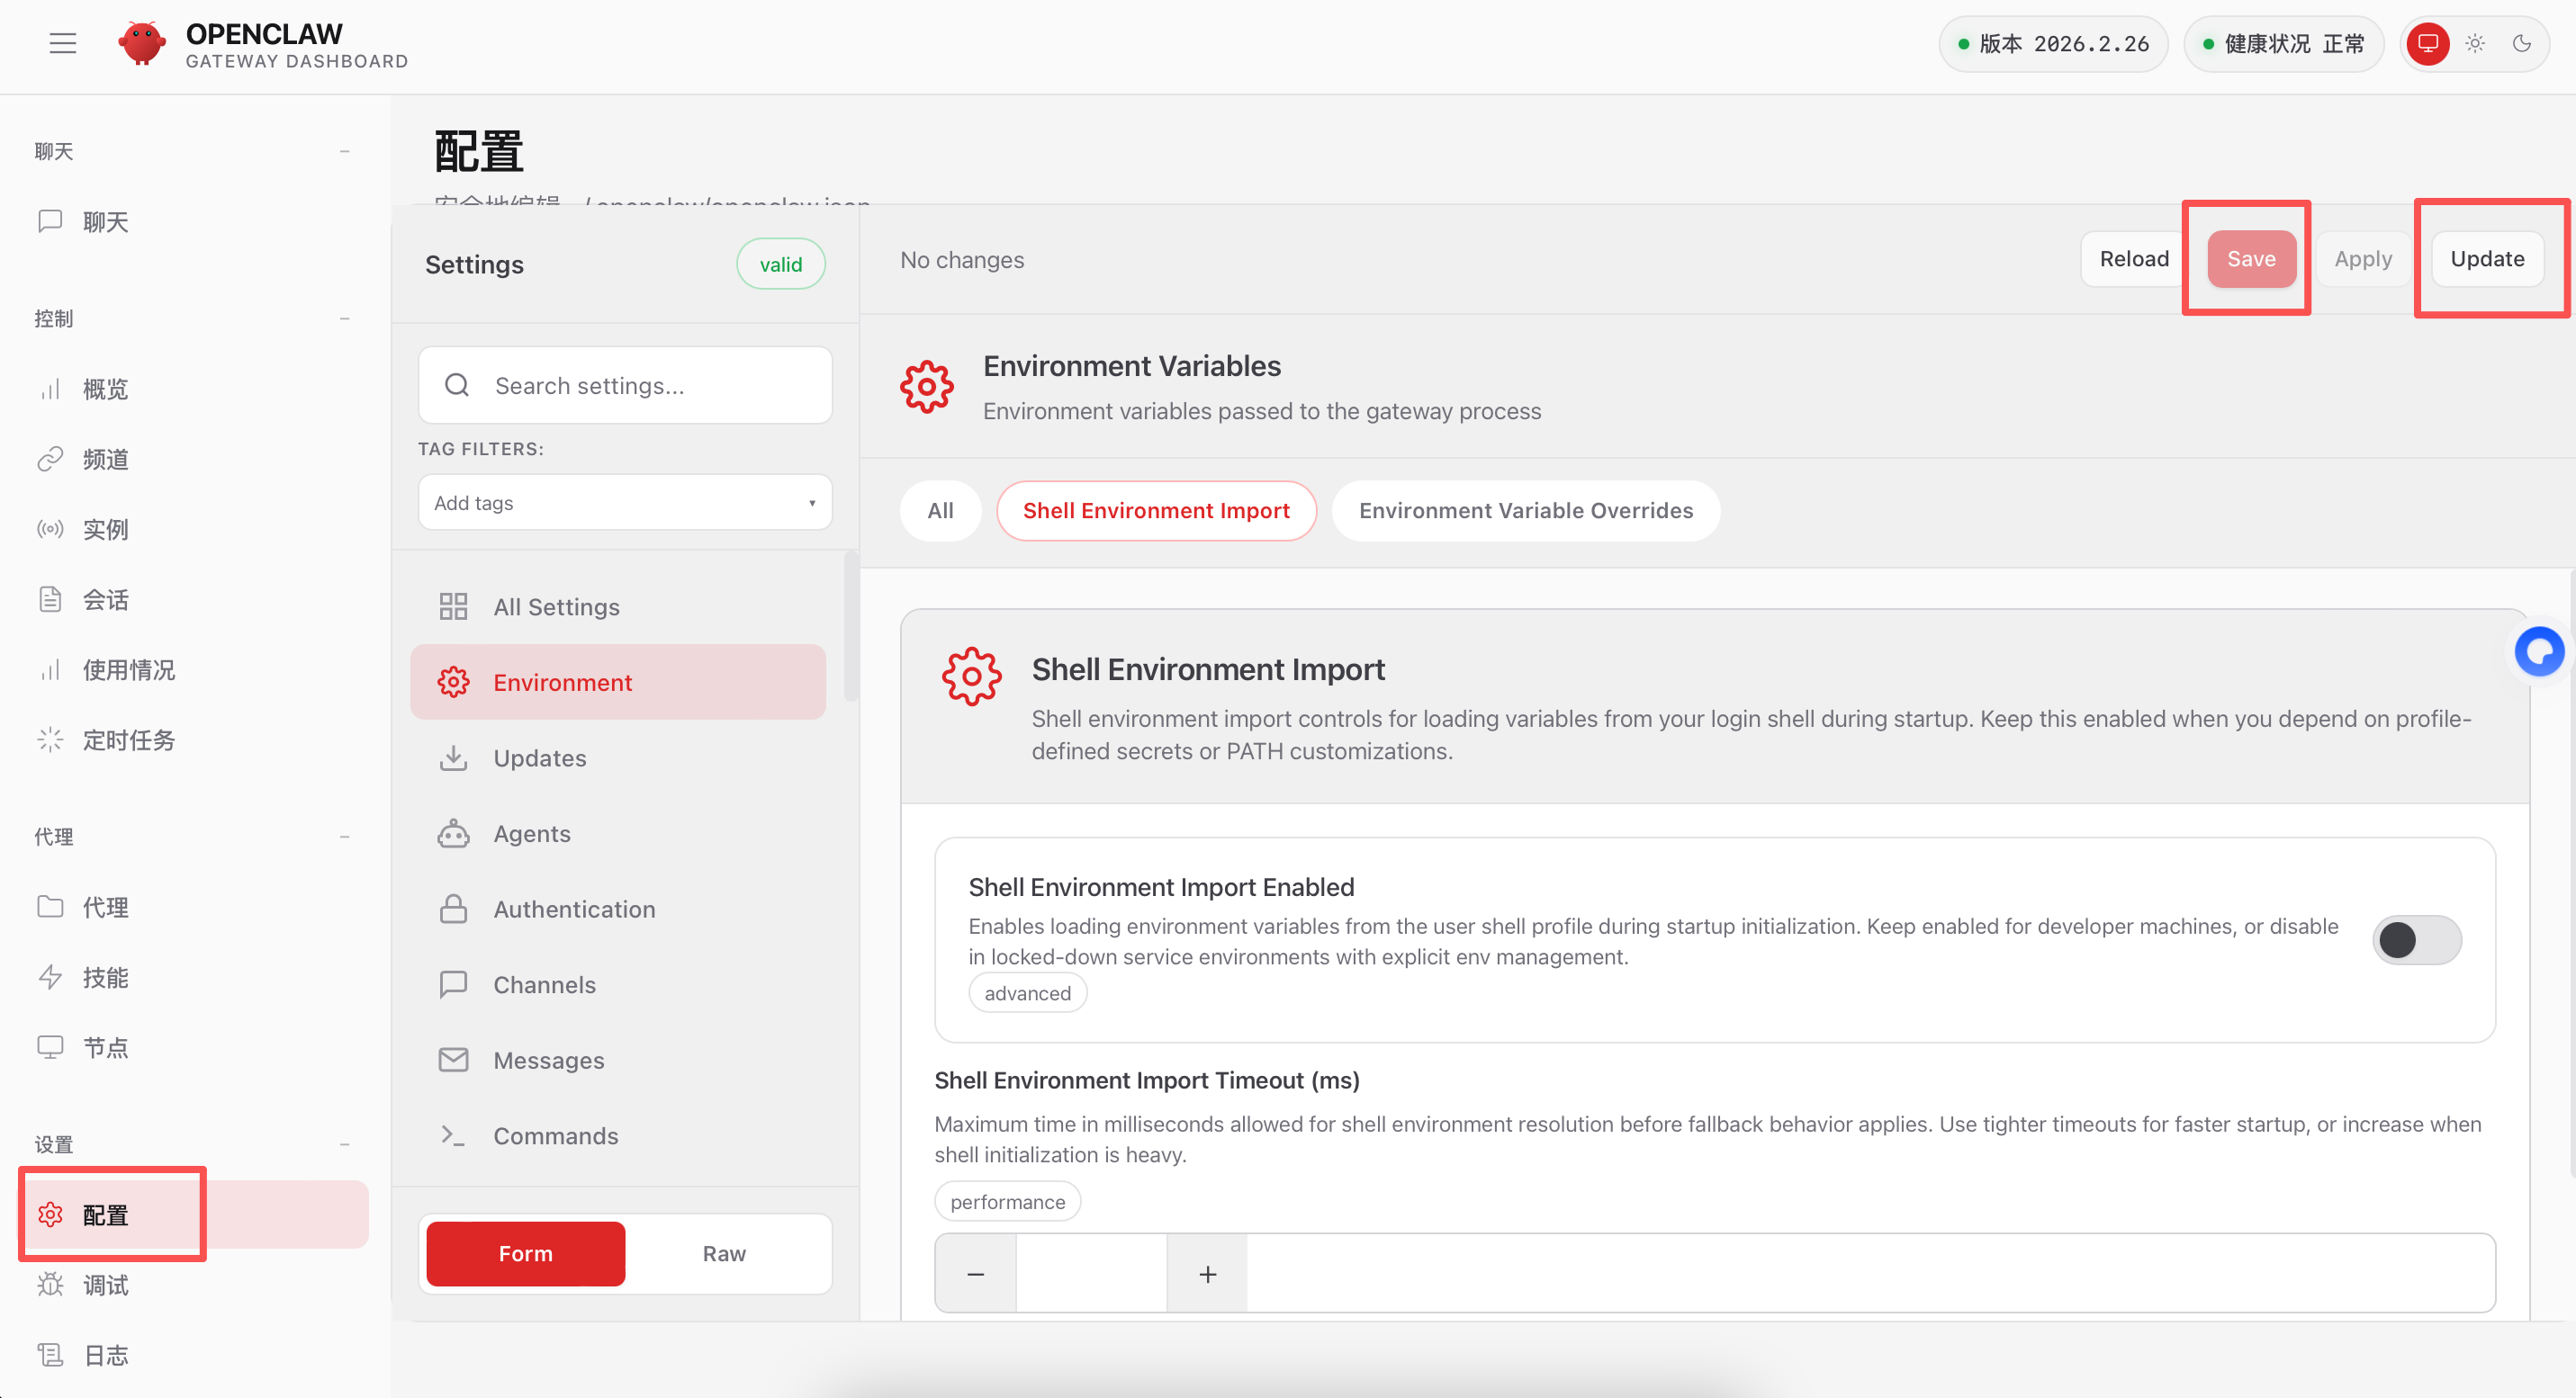Open the 技能 skills page
This screenshot has height=1398, width=2576.
(x=105, y=977)
